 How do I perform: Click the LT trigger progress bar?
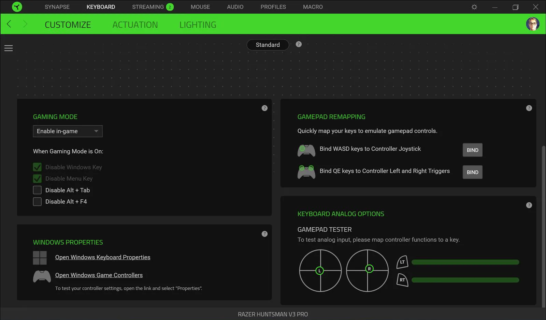point(465,262)
